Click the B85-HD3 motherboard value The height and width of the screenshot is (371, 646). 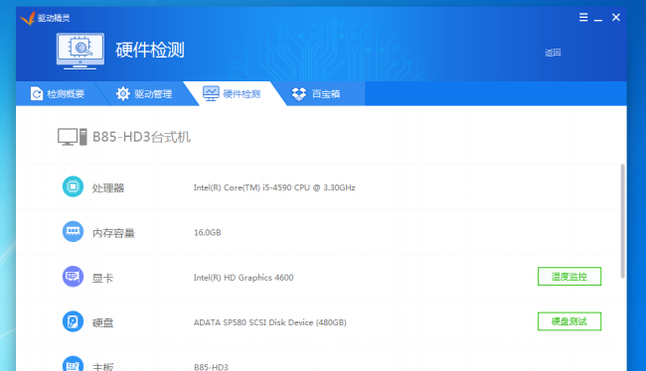(211, 367)
